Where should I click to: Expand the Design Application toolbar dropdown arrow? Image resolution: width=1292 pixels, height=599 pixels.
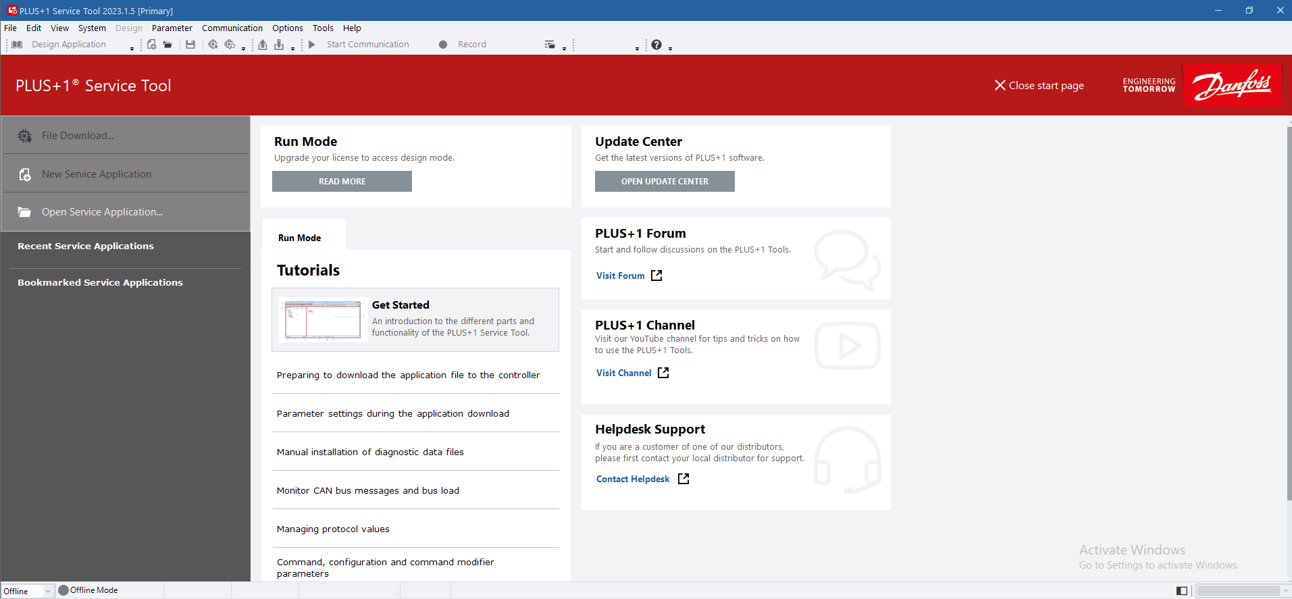point(132,49)
